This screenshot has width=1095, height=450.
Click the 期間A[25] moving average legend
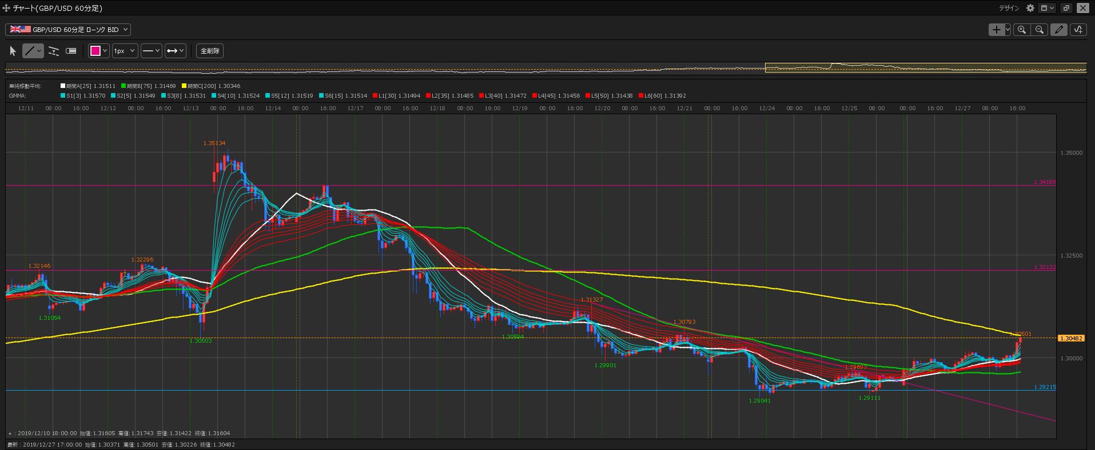88,86
